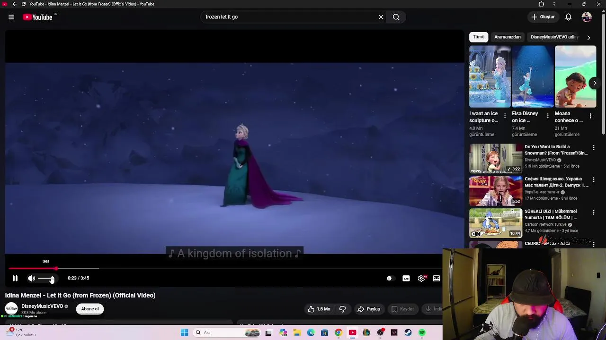The height and width of the screenshot is (340, 606).
Task: Open more options for София Шкидченко video
Action: pos(594,180)
